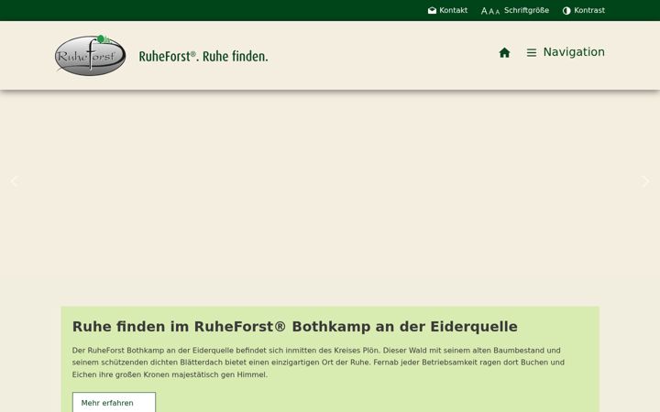Show the previous slide with the left arrow
The width and height of the screenshot is (660, 412).
[x=15, y=181]
